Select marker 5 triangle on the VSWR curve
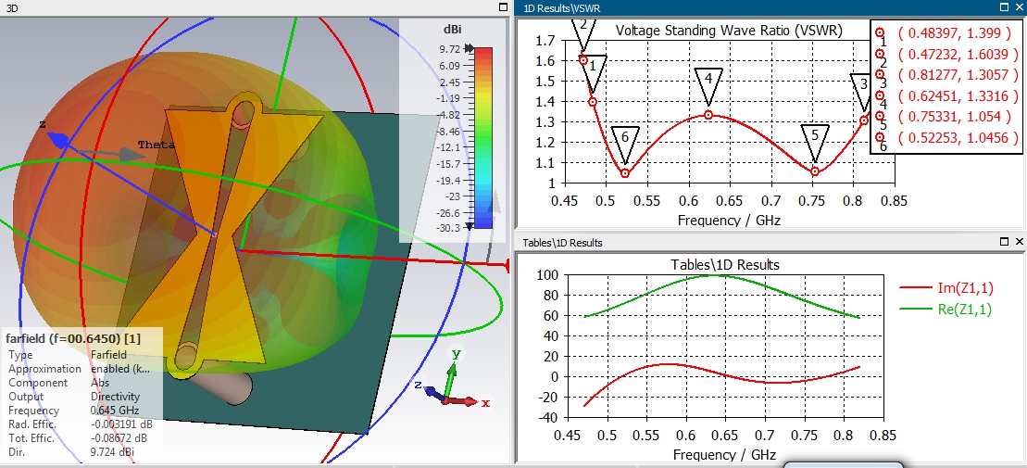The width and height of the screenshot is (1027, 468). tap(815, 144)
